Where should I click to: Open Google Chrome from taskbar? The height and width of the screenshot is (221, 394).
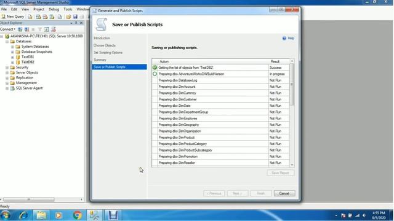[x=78, y=215]
